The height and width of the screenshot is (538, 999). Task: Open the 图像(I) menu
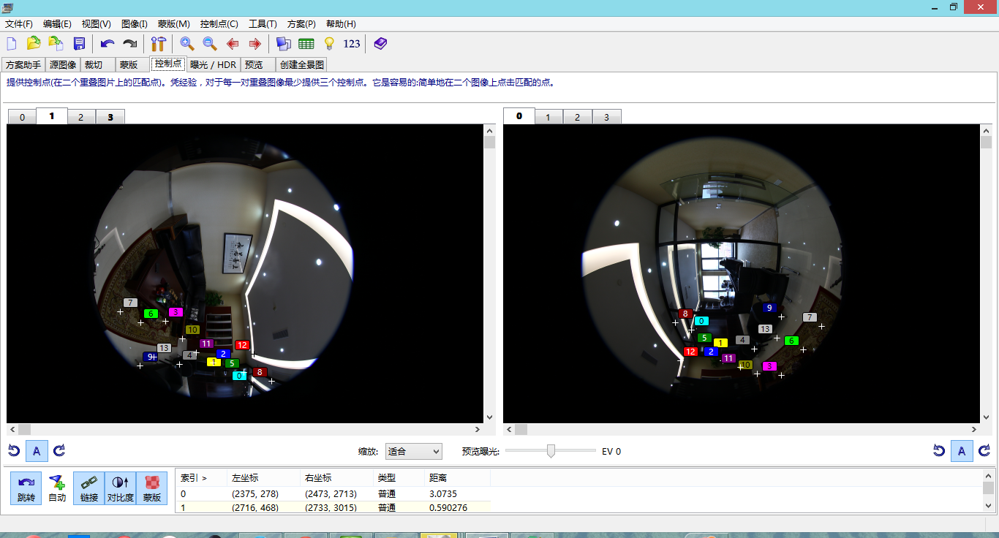[134, 24]
